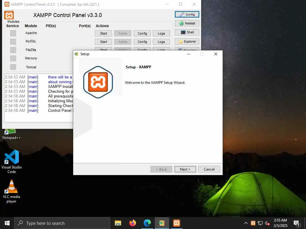The width and height of the screenshot is (306, 229).
Task: Toggle MySQL service checkbox
Action: click(x=13, y=41)
